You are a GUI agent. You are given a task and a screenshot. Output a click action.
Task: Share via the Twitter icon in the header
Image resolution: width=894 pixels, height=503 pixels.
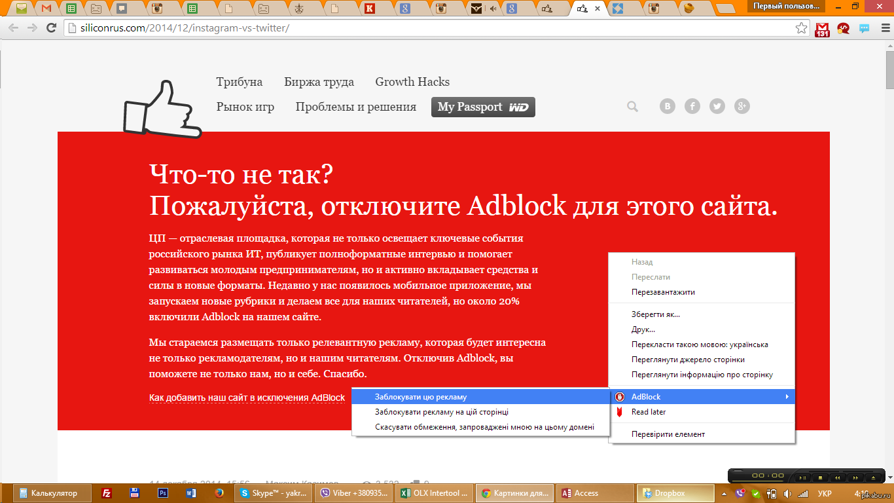pos(717,106)
